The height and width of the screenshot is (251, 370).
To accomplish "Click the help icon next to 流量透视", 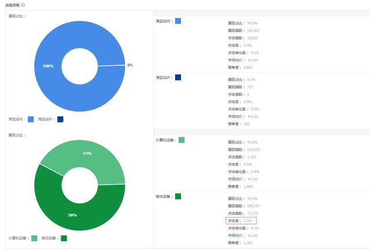I will pyautogui.click(x=23, y=5).
